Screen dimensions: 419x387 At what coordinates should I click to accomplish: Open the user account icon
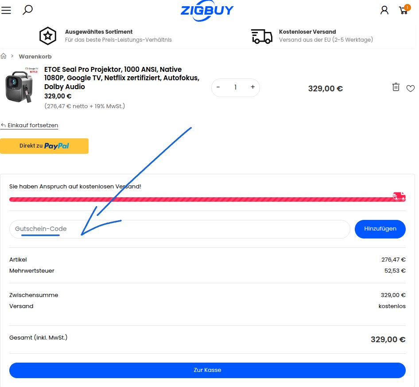point(384,10)
